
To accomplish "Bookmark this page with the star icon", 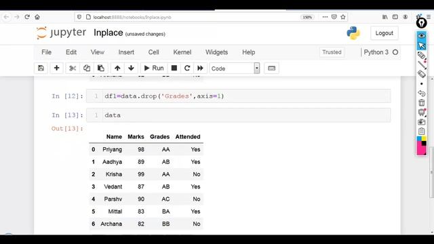I will 343,17.
